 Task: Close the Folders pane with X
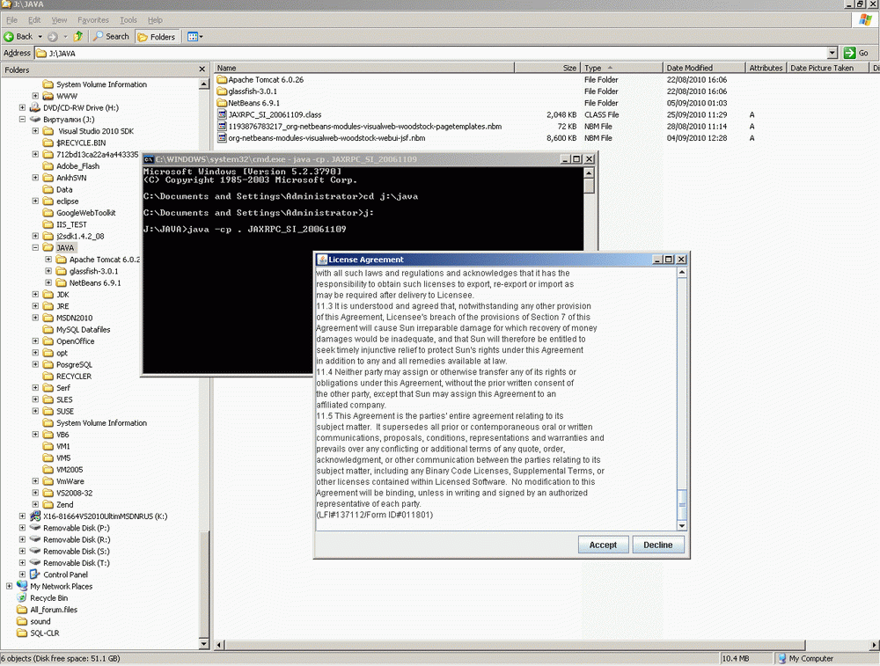(202, 69)
